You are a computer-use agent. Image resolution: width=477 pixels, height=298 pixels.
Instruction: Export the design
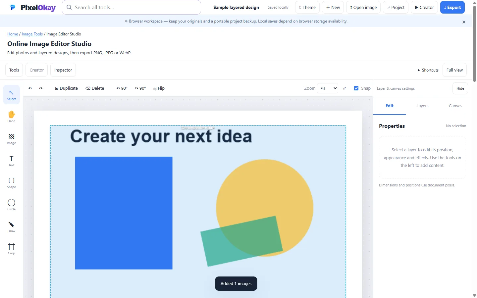(x=452, y=7)
